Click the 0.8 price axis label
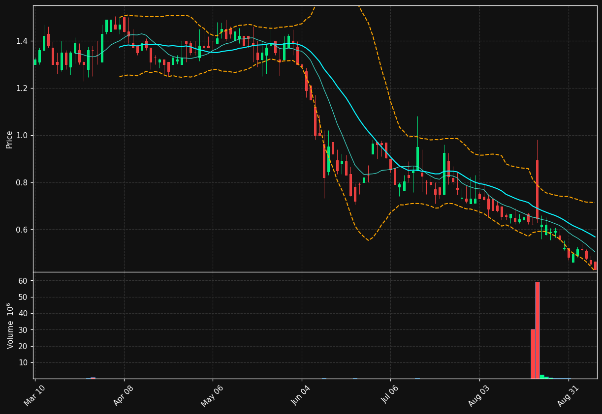The height and width of the screenshot is (414, 602). click(x=23, y=182)
